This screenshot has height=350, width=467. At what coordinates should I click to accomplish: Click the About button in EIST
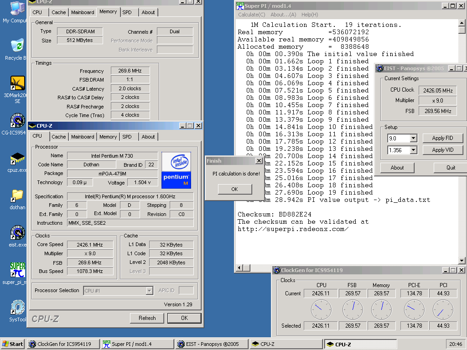click(397, 168)
